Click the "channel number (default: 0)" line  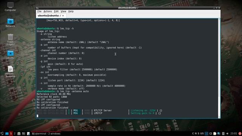pyautogui.click(x=66, y=53)
